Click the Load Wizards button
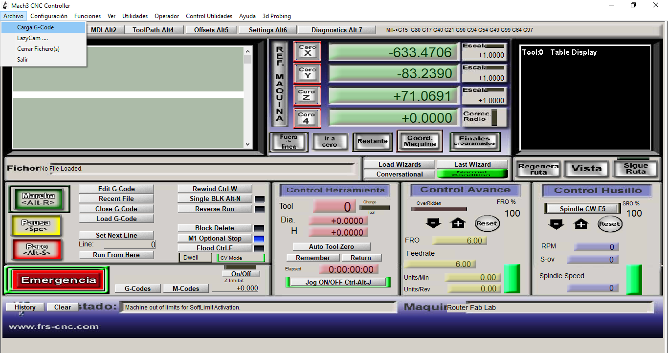The image size is (668, 353). point(400,164)
